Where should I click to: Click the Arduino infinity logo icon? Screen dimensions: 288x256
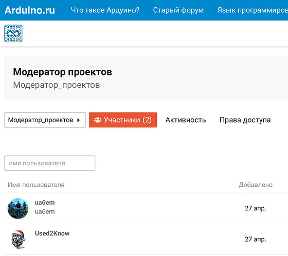pos(13,33)
